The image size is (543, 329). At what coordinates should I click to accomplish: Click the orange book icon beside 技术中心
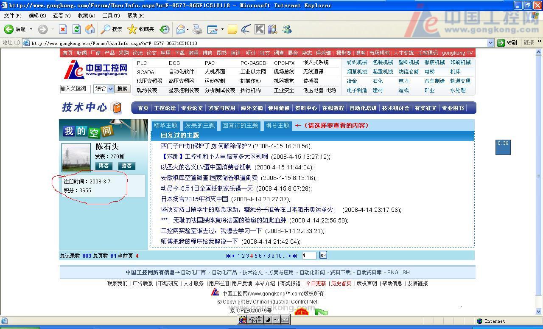(x=116, y=107)
